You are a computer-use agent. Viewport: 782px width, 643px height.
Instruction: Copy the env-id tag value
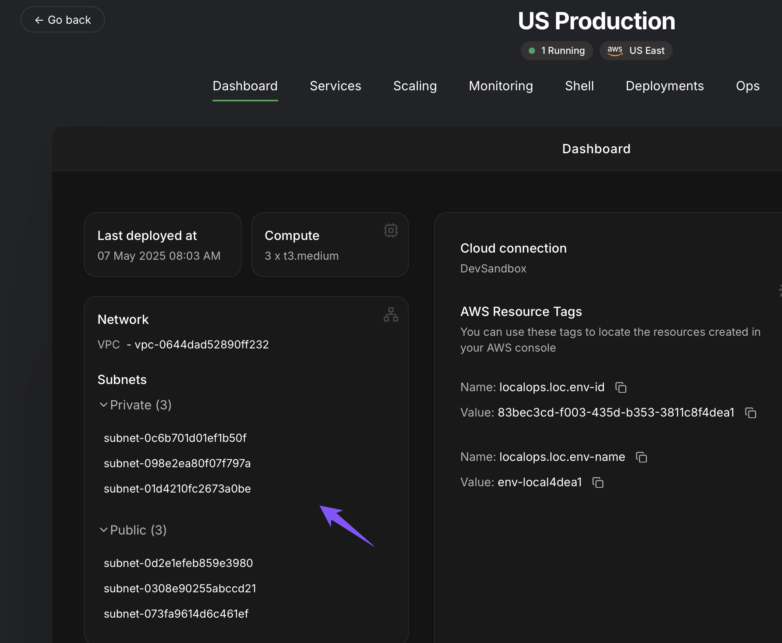pos(750,413)
